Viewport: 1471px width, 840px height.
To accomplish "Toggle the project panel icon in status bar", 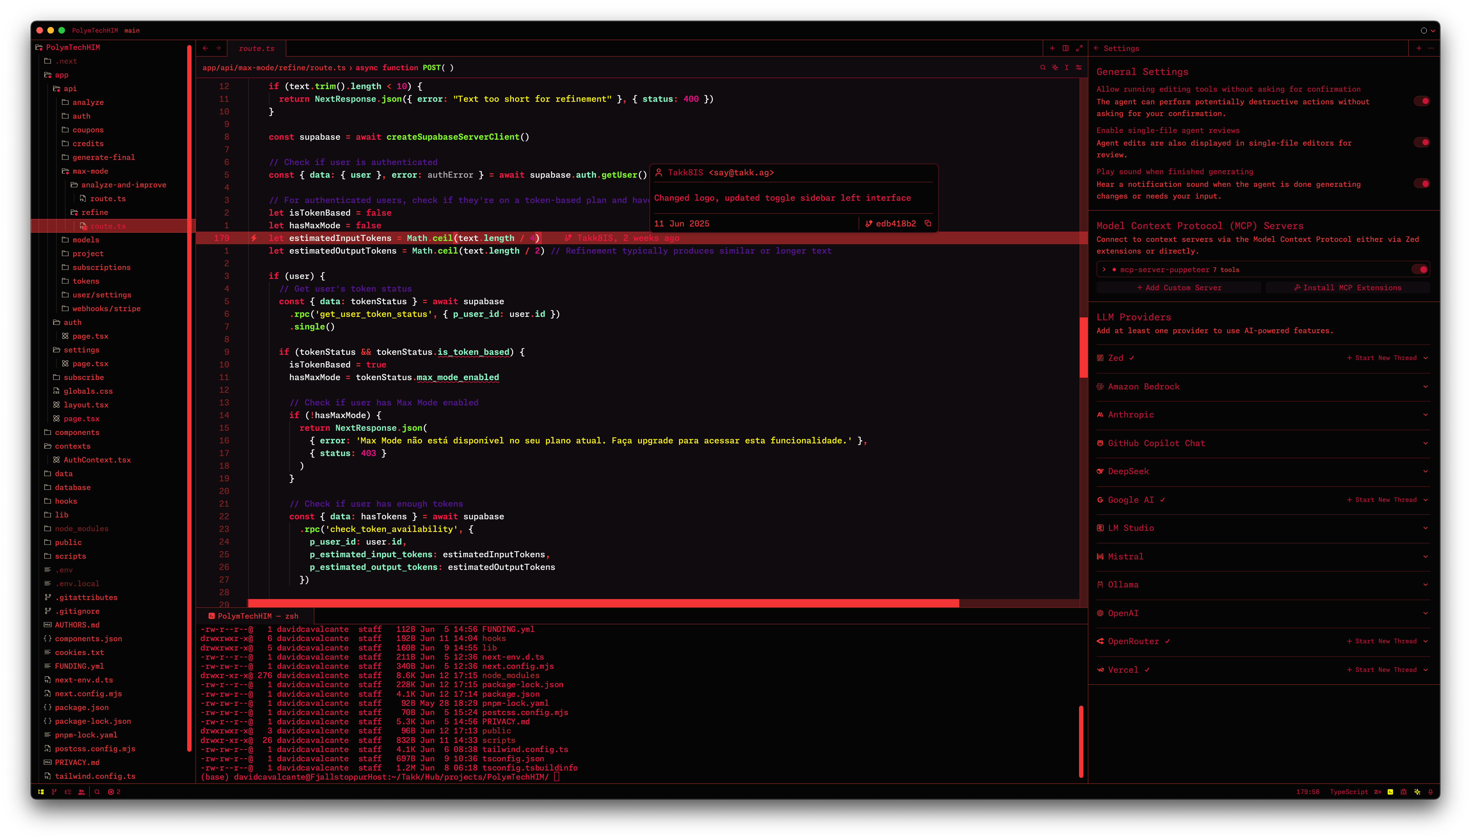I will tap(41, 792).
